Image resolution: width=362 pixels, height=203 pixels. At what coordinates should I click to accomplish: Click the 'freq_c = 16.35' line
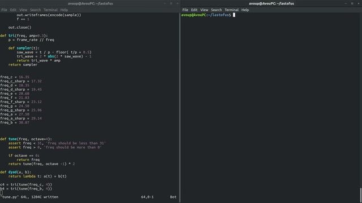pos(15,77)
